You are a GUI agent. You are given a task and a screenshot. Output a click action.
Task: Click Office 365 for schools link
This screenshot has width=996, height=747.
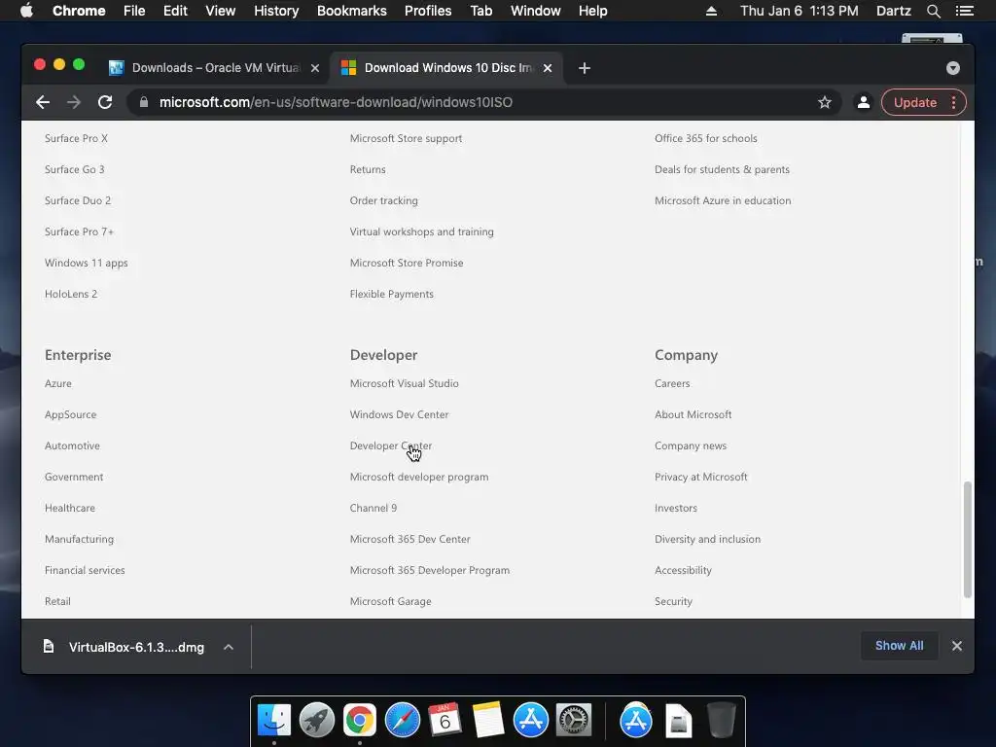[x=706, y=138]
